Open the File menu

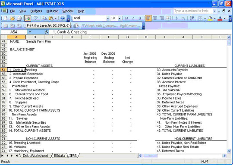click(x=13, y=11)
